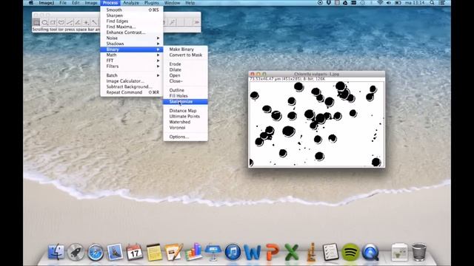Open Numbers chart icon in dock
The image size is (474, 266).
pos(193,252)
